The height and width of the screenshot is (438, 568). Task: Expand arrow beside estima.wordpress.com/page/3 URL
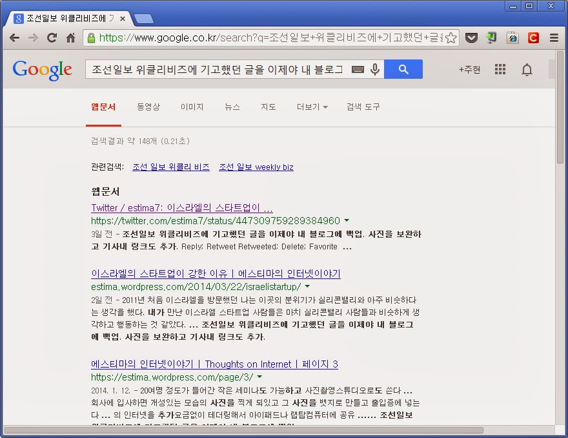pos(259,377)
